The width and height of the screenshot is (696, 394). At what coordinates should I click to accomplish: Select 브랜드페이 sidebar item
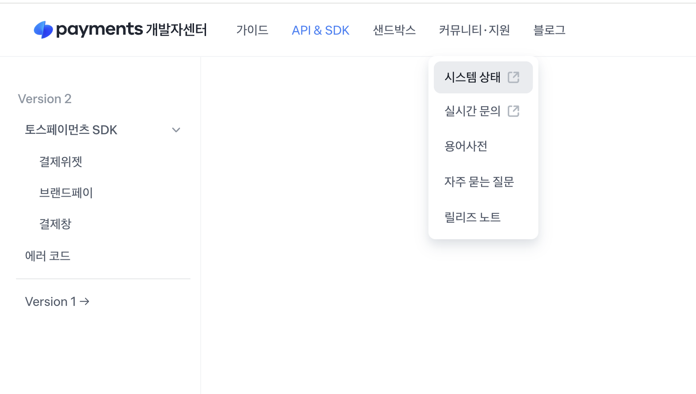click(x=66, y=193)
